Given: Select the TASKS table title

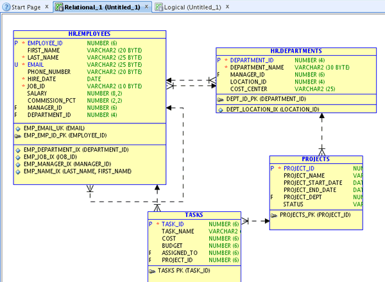Looking at the screenshot, I should point(194,215).
